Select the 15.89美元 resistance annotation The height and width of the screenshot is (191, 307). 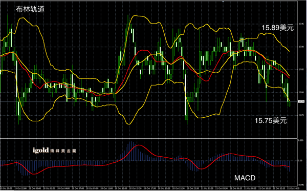[278, 28]
